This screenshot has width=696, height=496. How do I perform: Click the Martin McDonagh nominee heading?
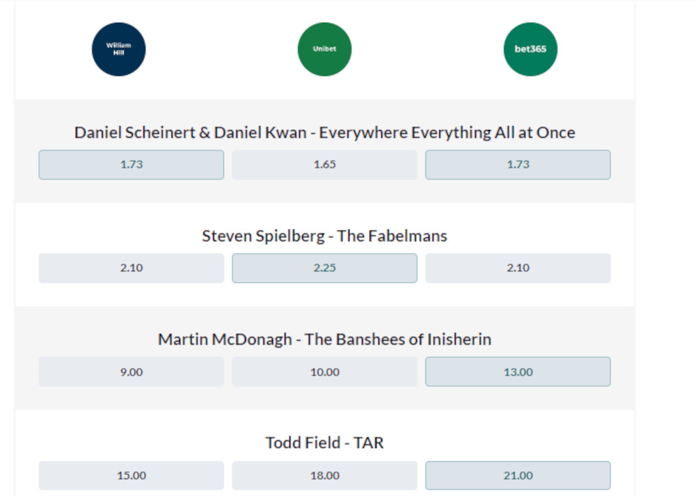coord(324,339)
